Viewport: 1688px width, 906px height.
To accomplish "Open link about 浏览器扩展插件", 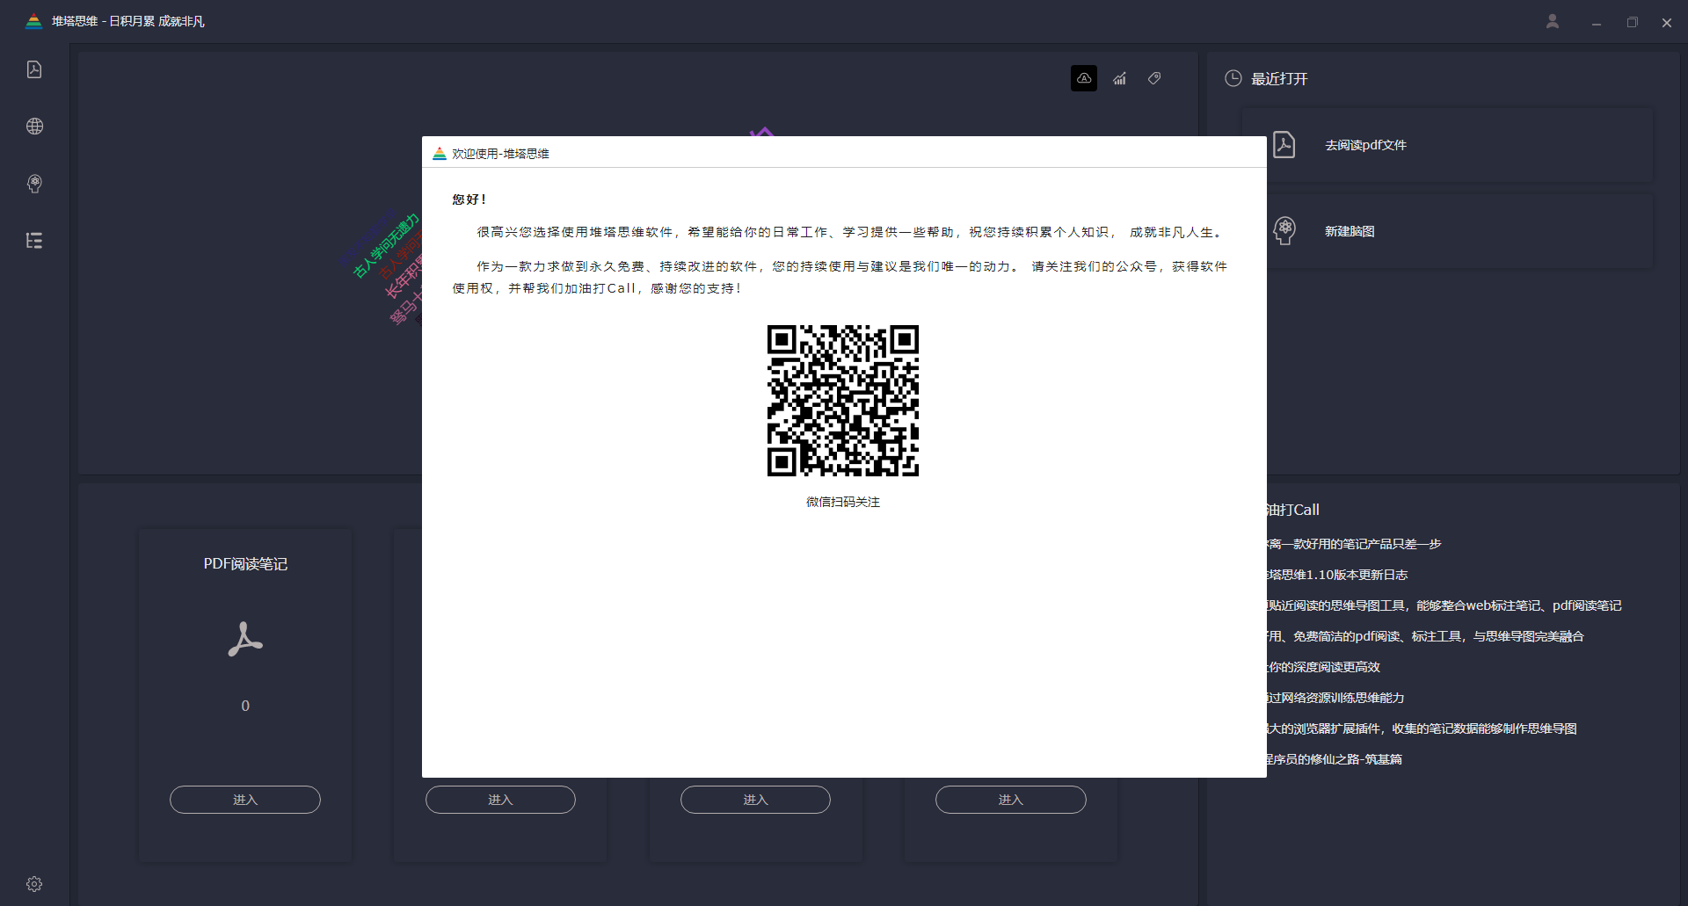I will (x=1422, y=728).
